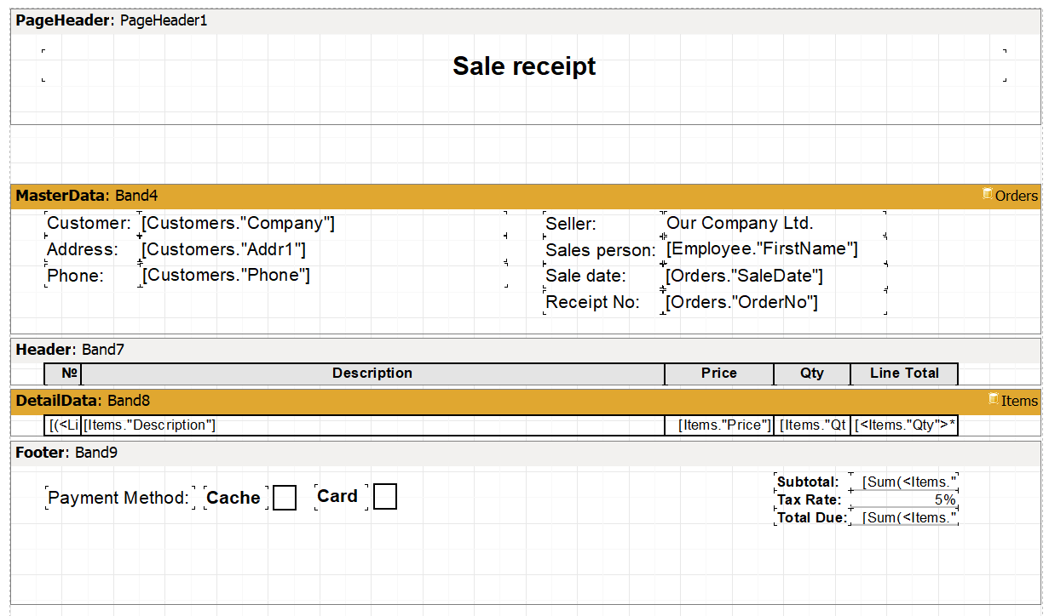Select the PageHeader: PageHeader1 band header
Screen dimensions: 1049x616
(x=526, y=20)
